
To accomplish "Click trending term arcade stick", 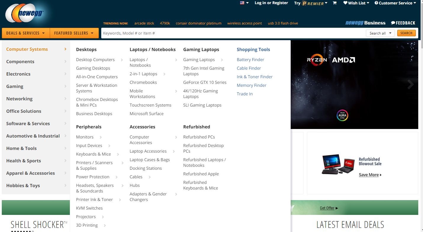I will point(144,23).
